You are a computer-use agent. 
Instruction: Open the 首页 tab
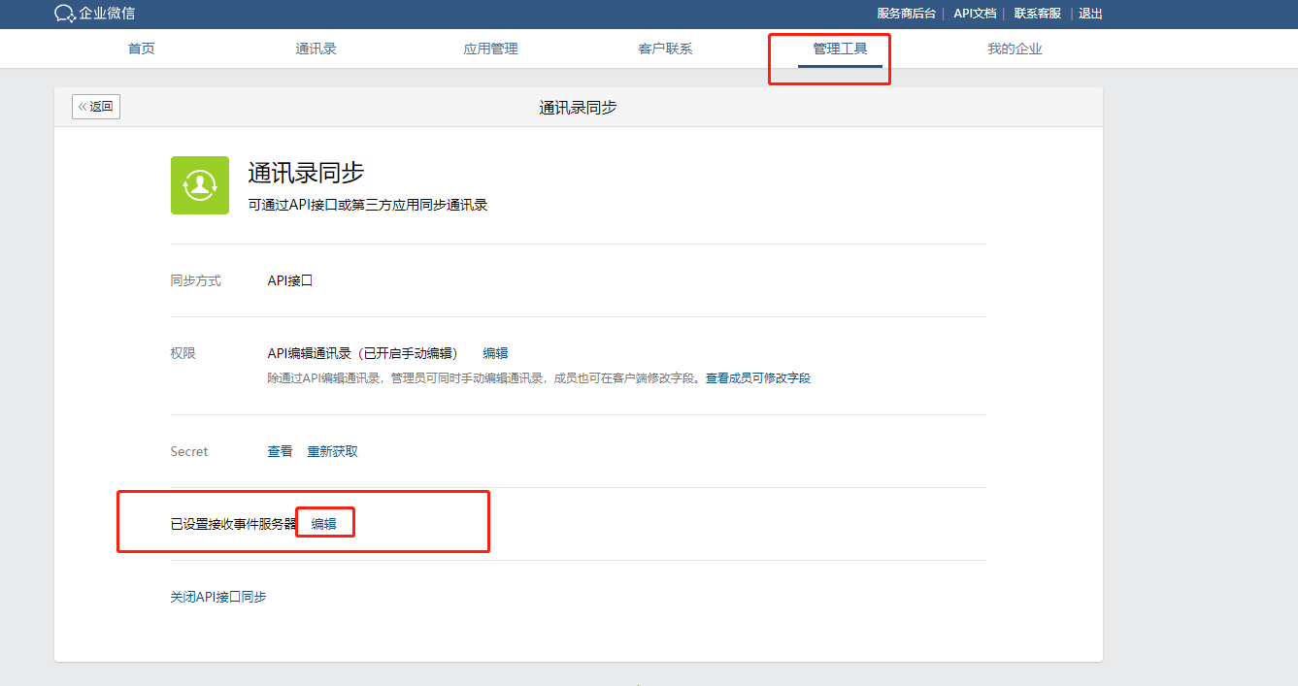(142, 49)
